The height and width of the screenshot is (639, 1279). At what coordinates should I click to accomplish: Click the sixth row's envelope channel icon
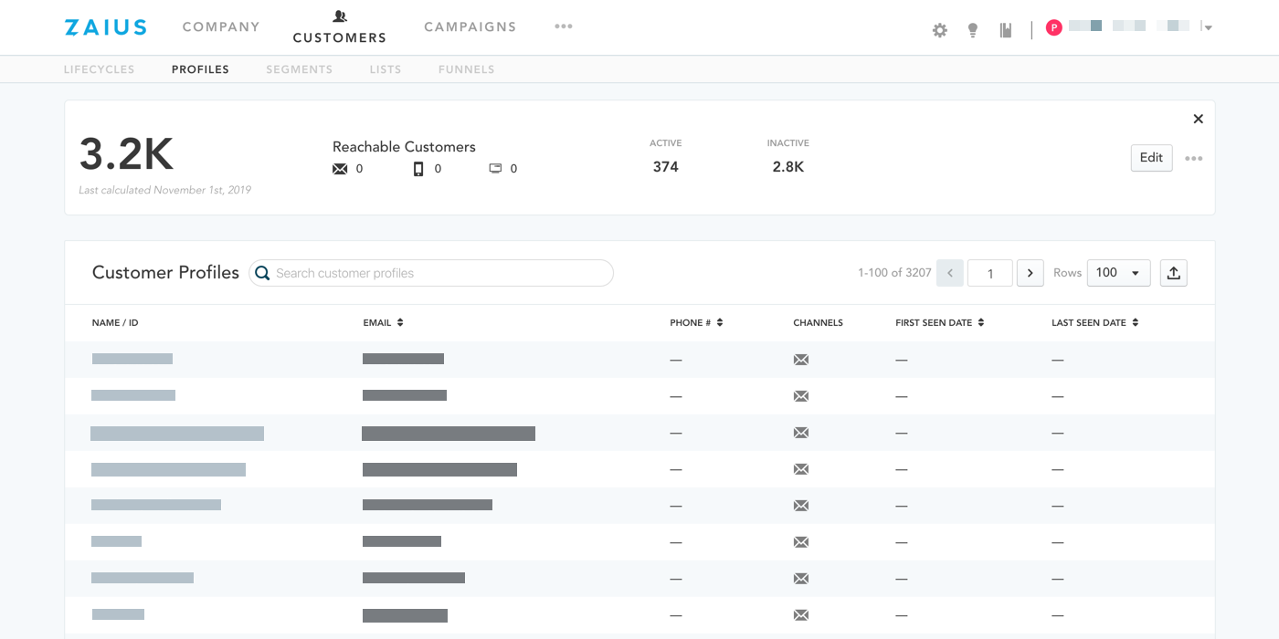pyautogui.click(x=801, y=542)
